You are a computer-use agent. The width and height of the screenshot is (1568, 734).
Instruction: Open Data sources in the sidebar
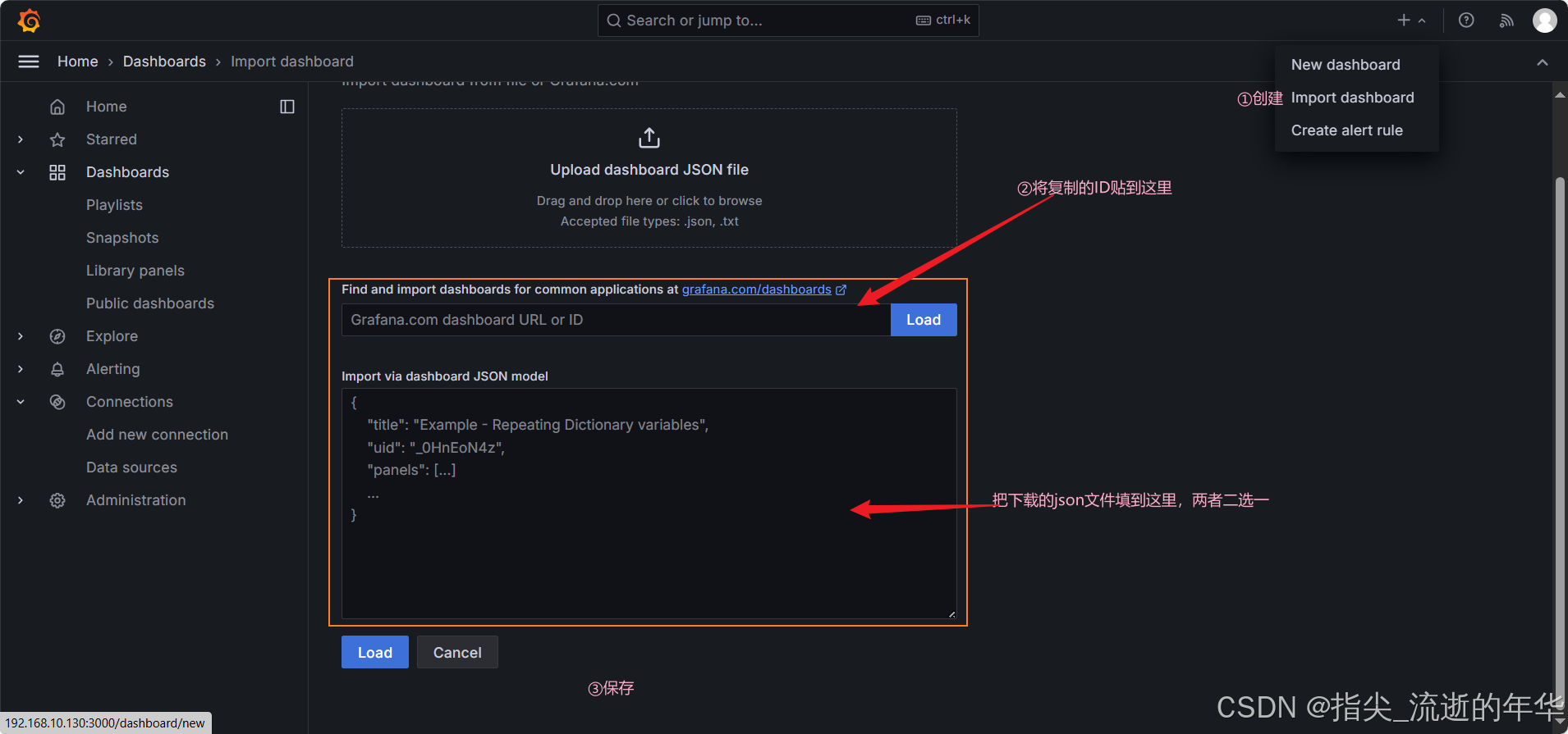131,467
